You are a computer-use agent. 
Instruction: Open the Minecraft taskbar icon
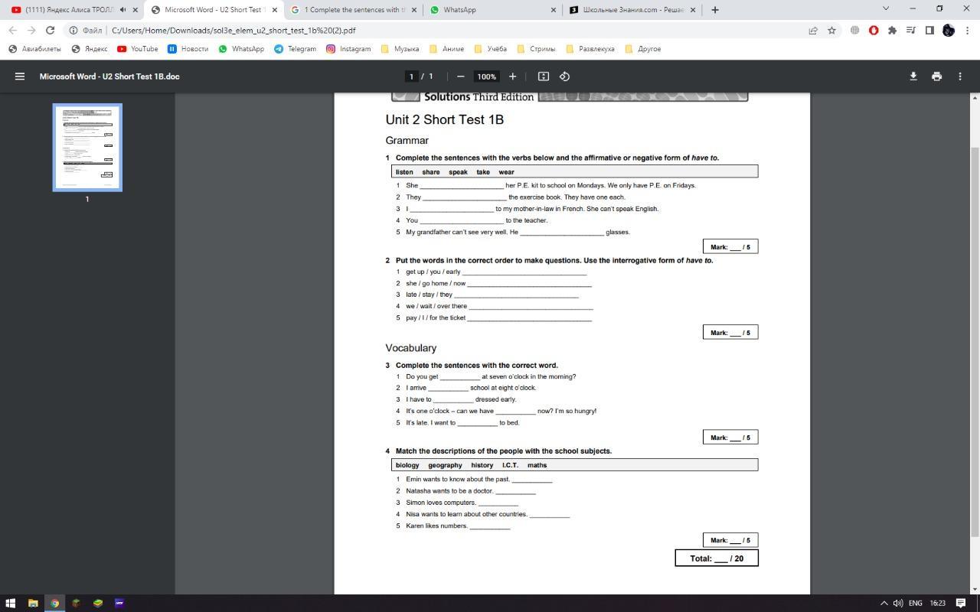click(x=76, y=603)
